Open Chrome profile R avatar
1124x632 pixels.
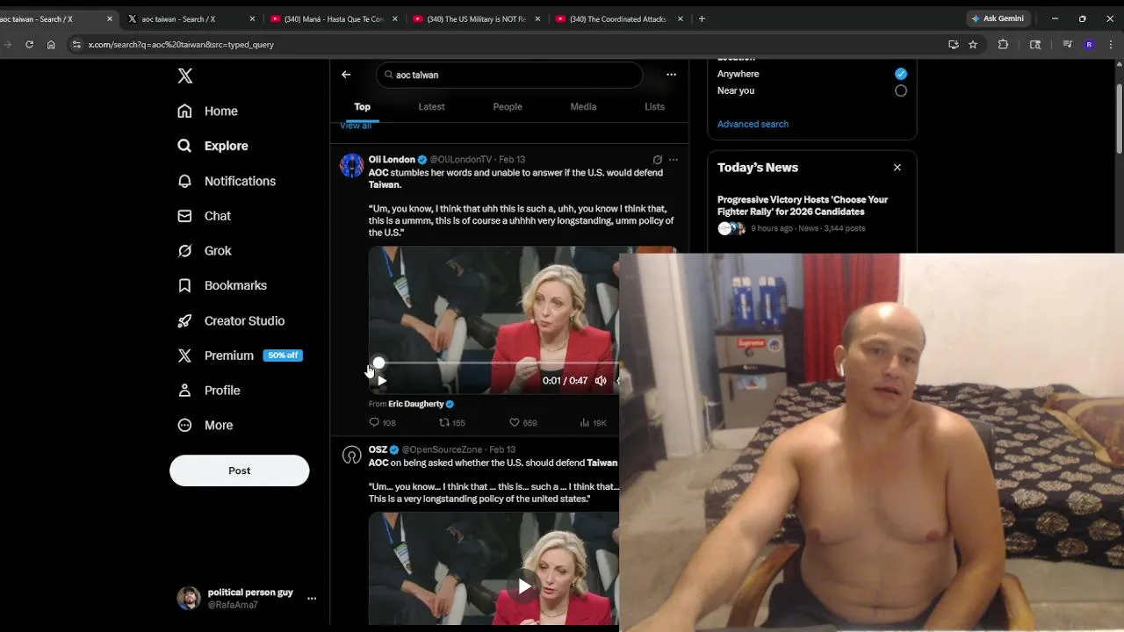[1090, 45]
